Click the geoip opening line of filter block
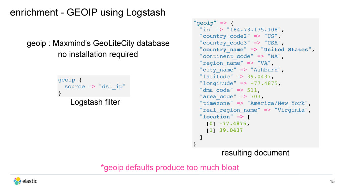Screen dimensions: 340x191 70,80
